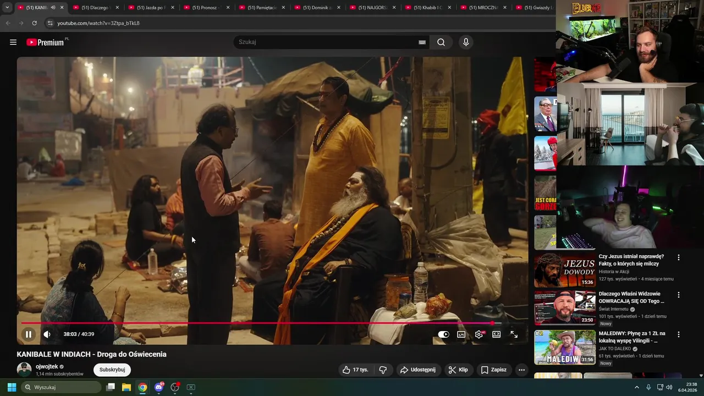Switch to the '(51) Khabib' tab
This screenshot has height=396, width=704.
(427, 8)
